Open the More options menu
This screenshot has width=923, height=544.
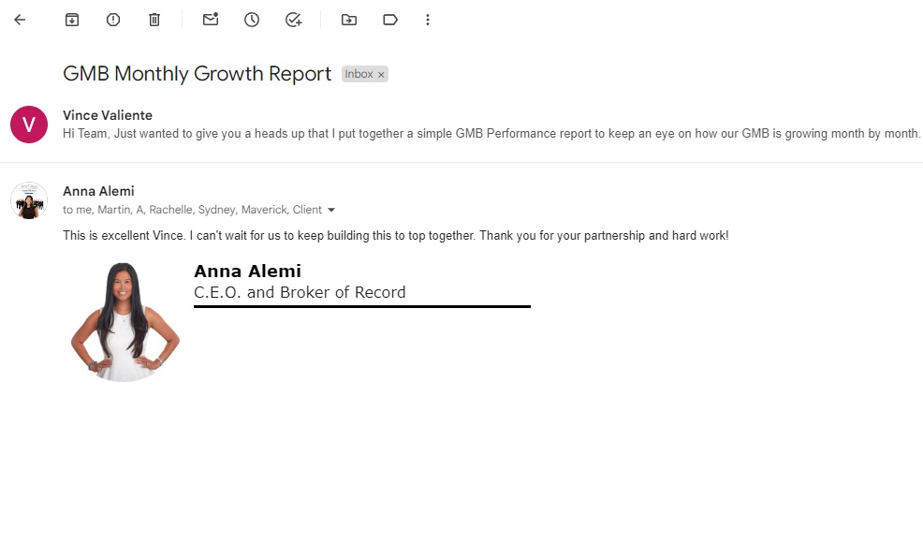[428, 20]
